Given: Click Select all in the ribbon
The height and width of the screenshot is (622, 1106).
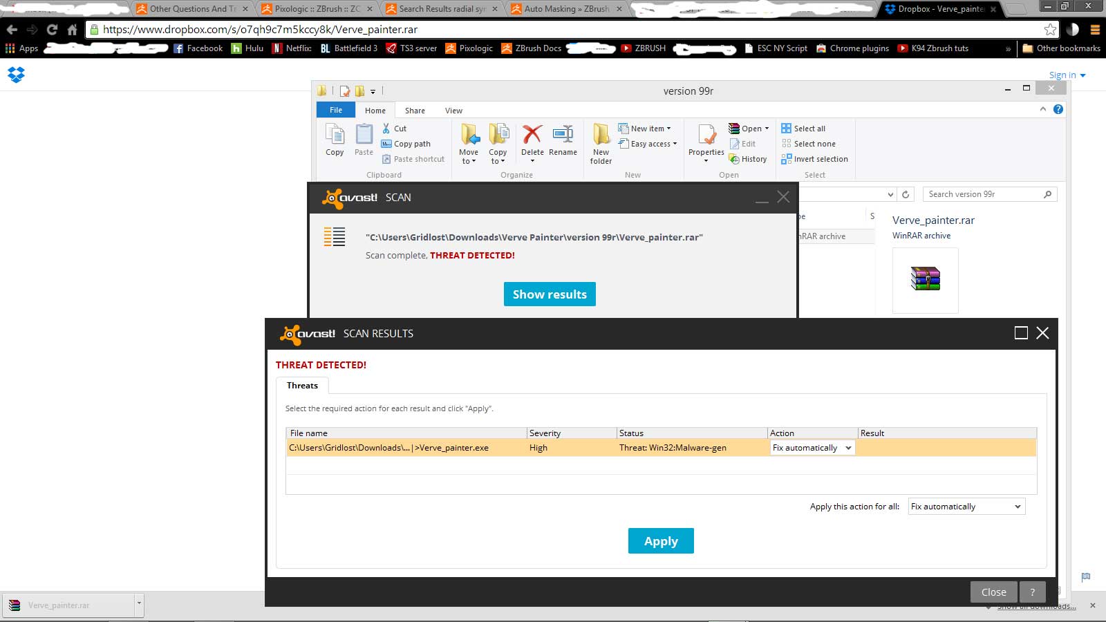Looking at the screenshot, I should coord(803,129).
